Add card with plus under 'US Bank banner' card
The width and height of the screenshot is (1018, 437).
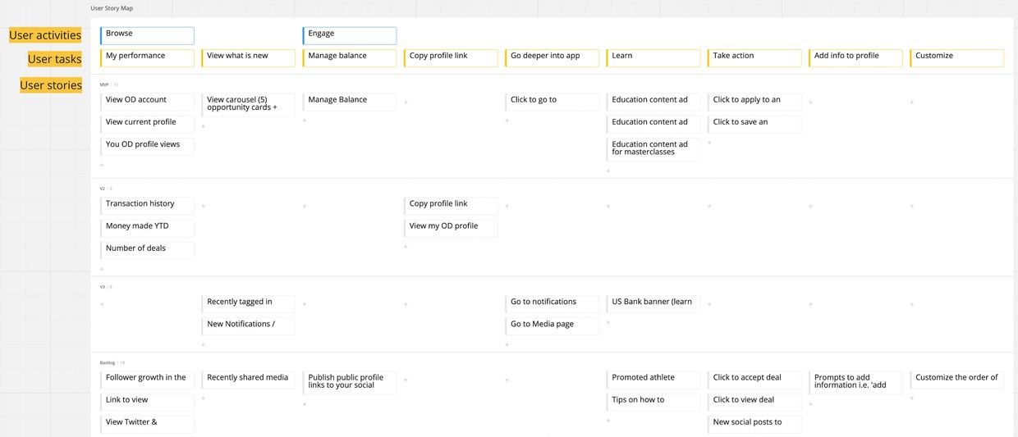click(608, 323)
